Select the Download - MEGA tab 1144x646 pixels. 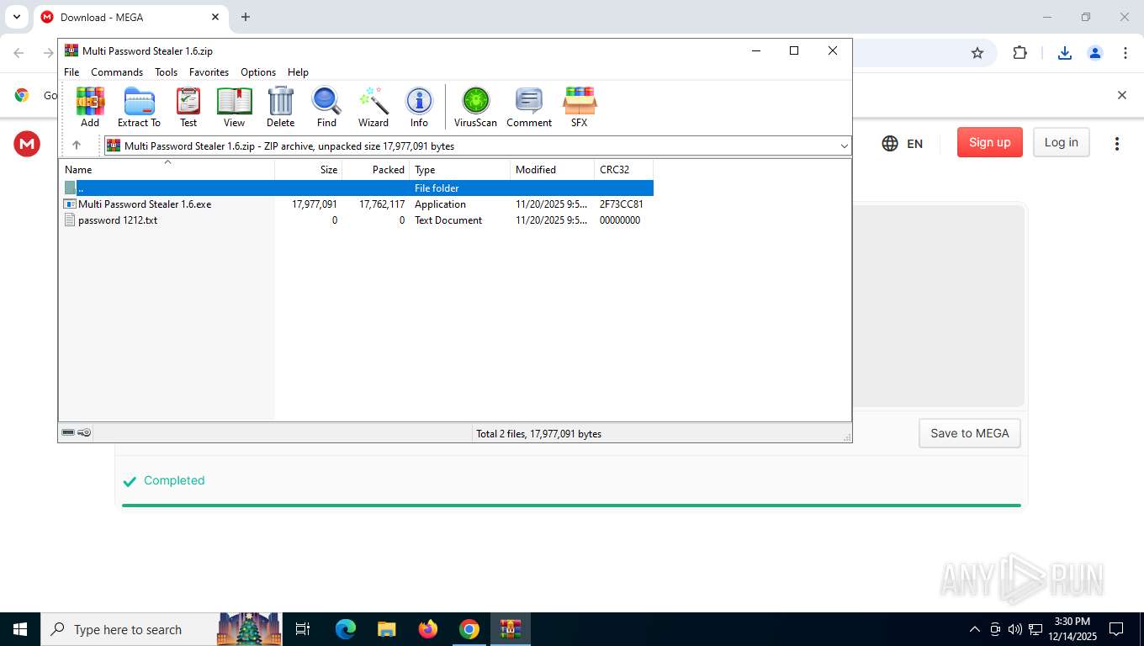(x=130, y=17)
